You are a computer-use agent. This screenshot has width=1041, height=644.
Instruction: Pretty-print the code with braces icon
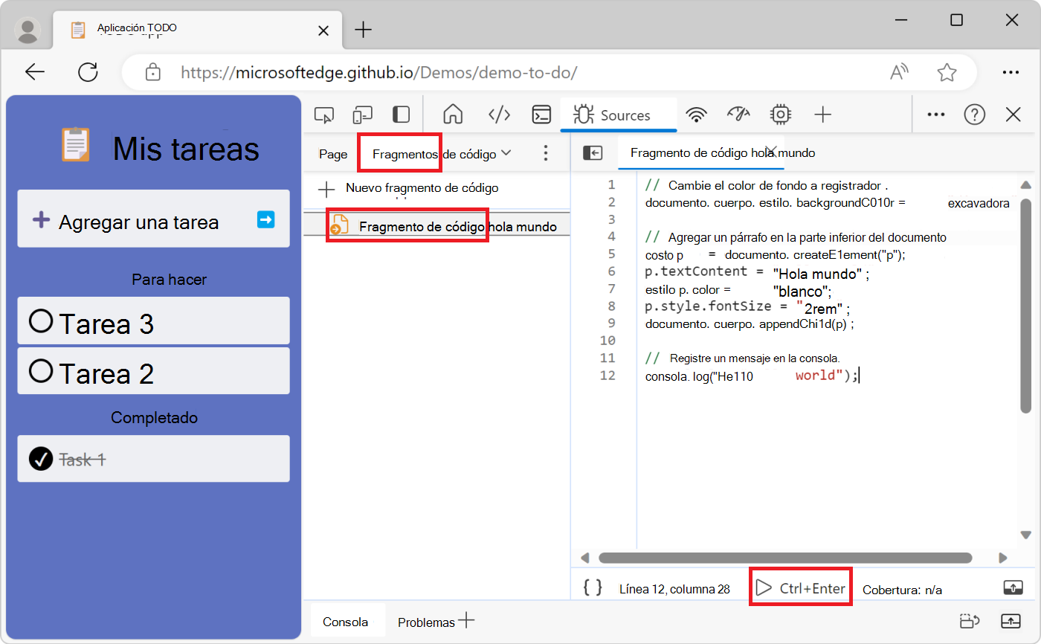pyautogui.click(x=591, y=587)
